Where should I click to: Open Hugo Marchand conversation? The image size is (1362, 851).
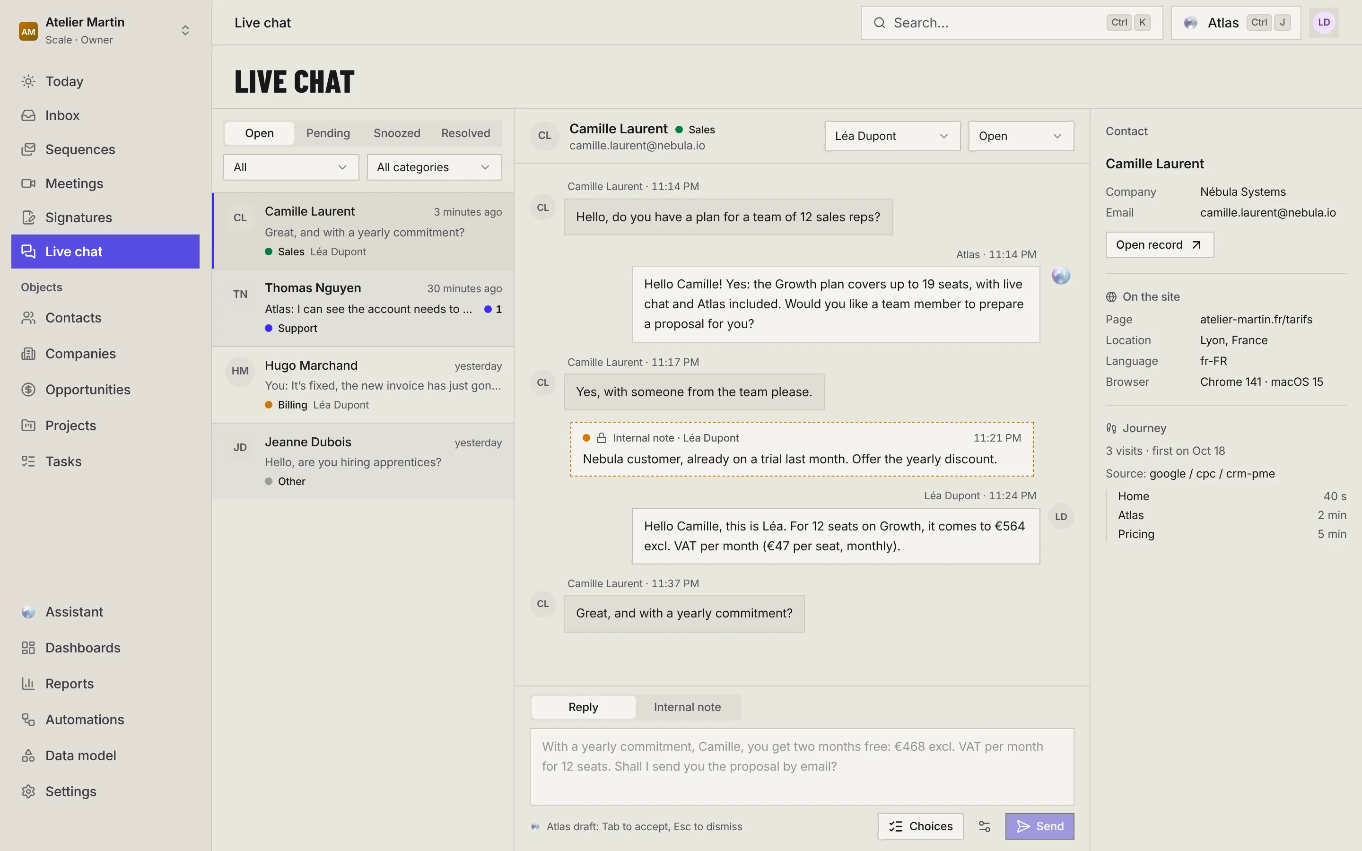pyautogui.click(x=363, y=385)
